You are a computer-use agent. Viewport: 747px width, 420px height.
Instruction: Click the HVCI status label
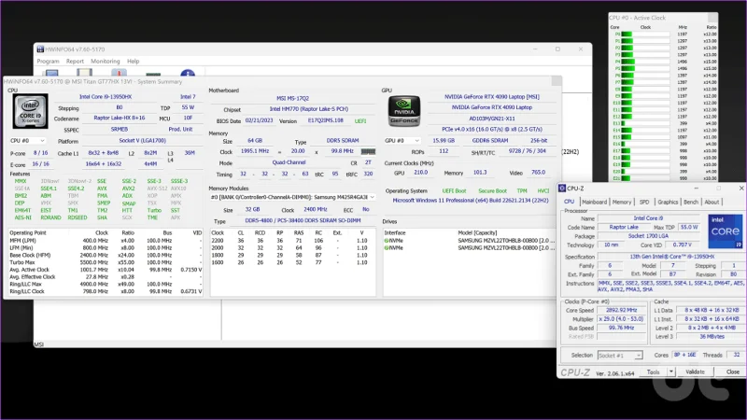click(543, 191)
